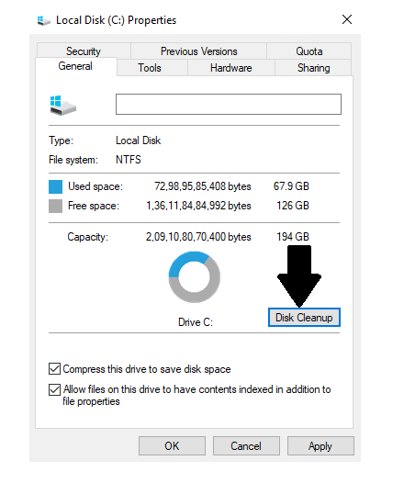
Task: Switch to the Security tab
Action: [84, 51]
